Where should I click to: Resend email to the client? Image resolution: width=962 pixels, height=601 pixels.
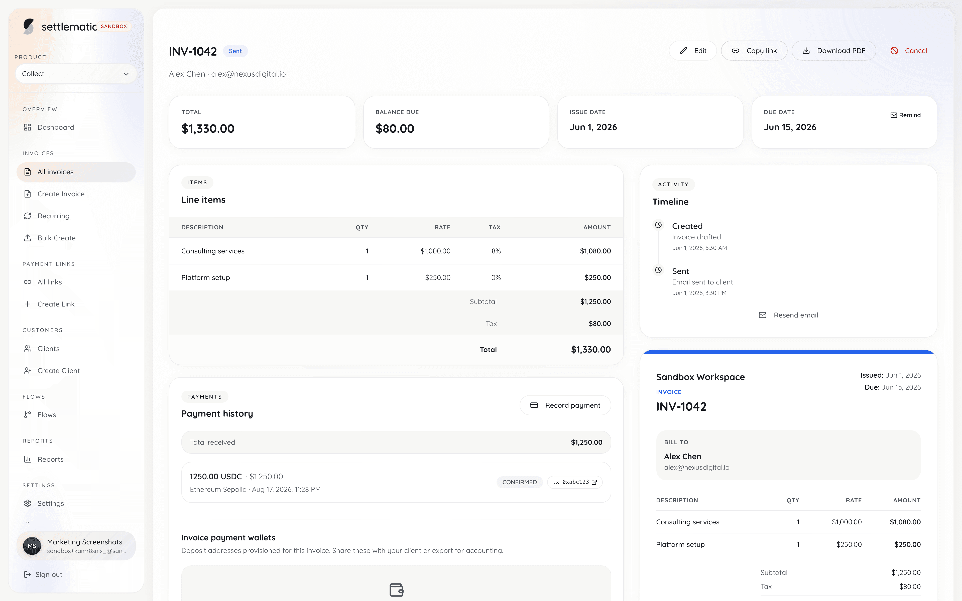click(788, 315)
